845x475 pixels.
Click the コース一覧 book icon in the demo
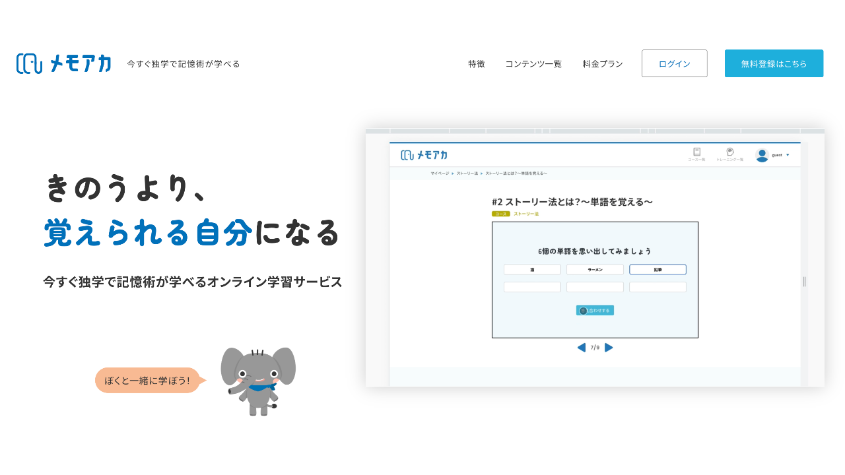tap(696, 153)
